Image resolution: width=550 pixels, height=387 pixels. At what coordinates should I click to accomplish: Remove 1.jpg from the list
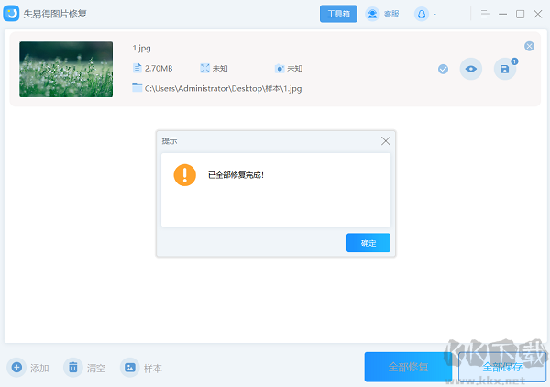coord(529,46)
